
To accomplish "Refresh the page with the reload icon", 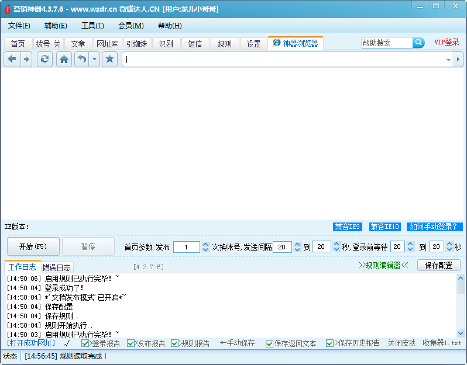I will tap(44, 59).
